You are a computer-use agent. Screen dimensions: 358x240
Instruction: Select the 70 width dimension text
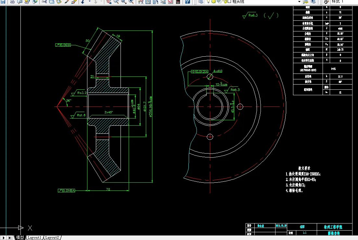pyautogui.click(x=108, y=189)
